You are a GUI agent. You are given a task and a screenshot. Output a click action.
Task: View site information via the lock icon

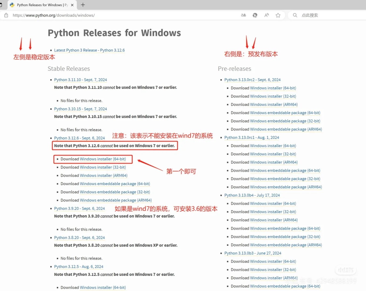(6, 15)
